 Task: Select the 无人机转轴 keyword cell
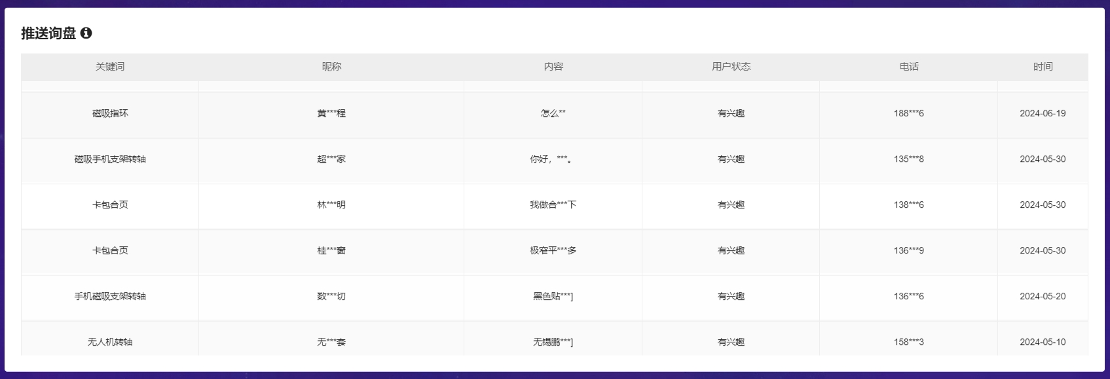(110, 342)
